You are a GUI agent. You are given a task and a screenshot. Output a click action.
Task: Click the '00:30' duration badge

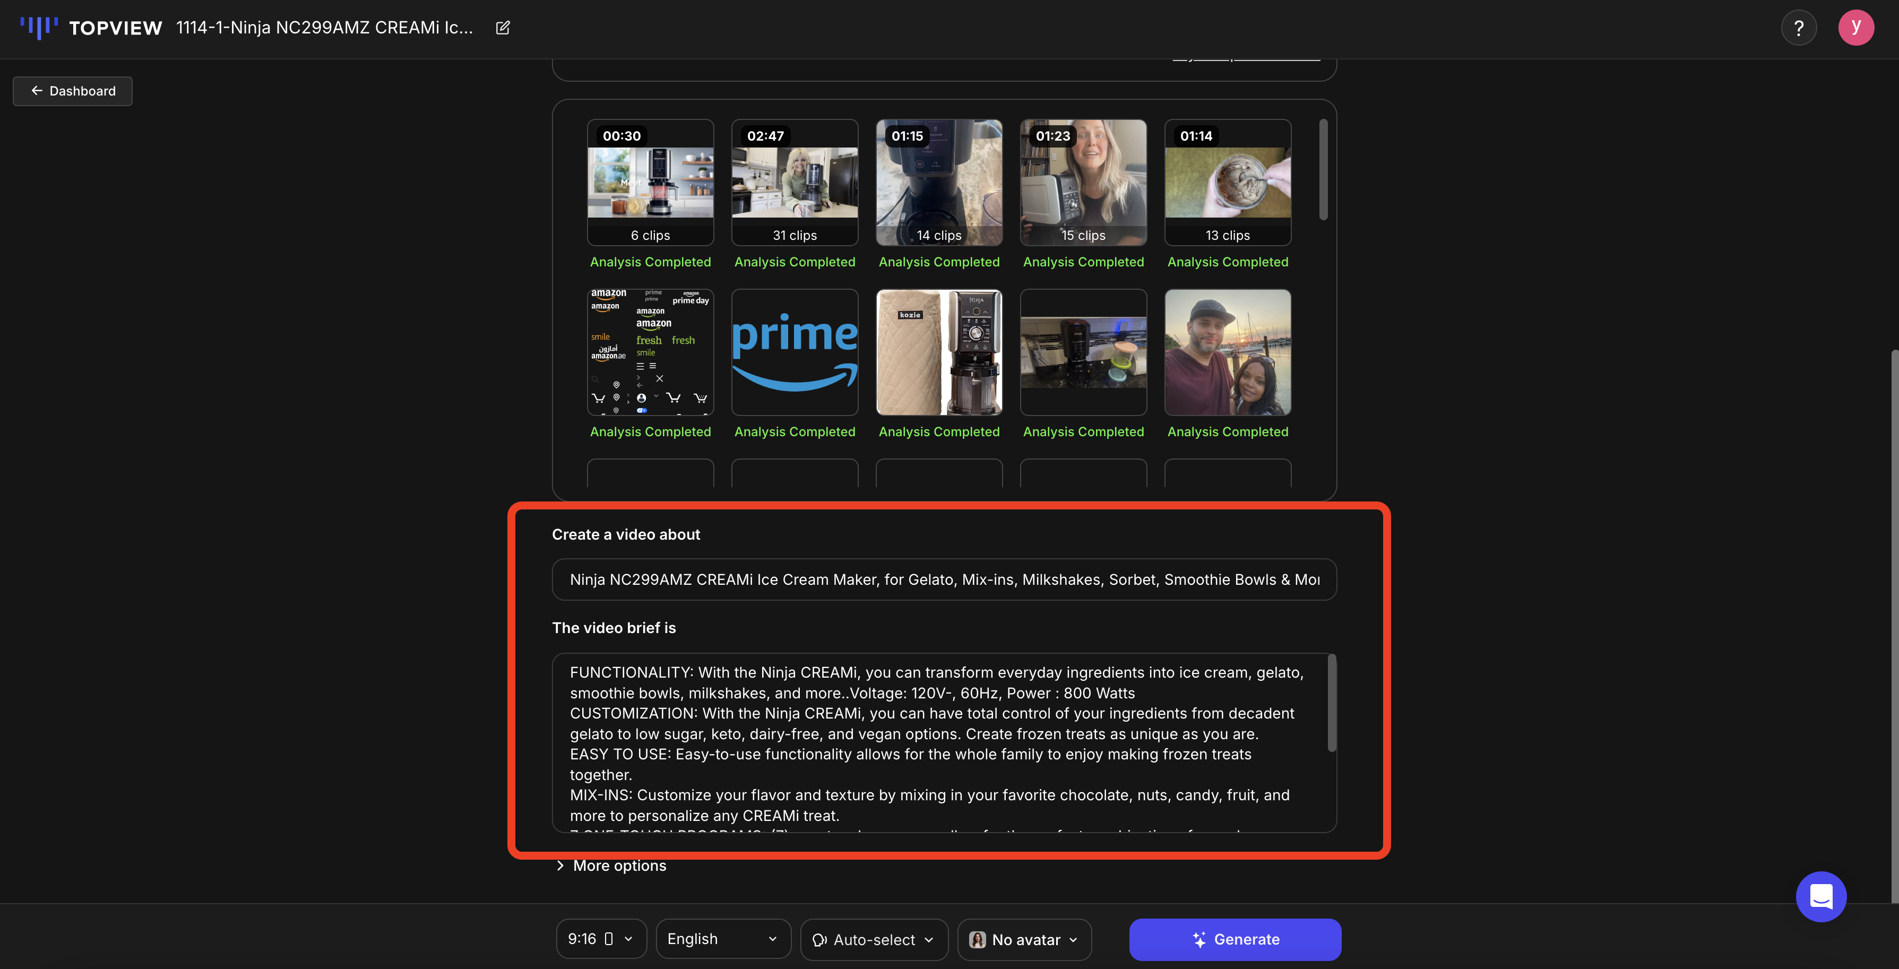[622, 136]
